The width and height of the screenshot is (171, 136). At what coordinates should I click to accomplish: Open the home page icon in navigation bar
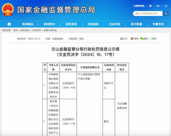pyautogui.click(x=9, y=24)
